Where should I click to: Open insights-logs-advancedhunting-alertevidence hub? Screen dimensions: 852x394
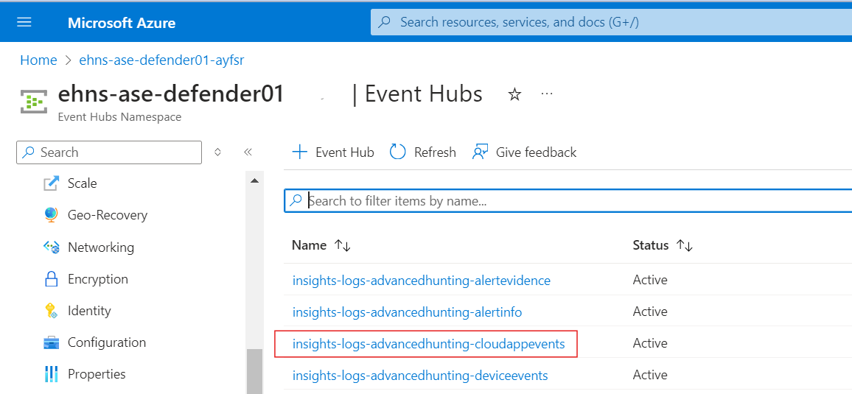coord(421,281)
